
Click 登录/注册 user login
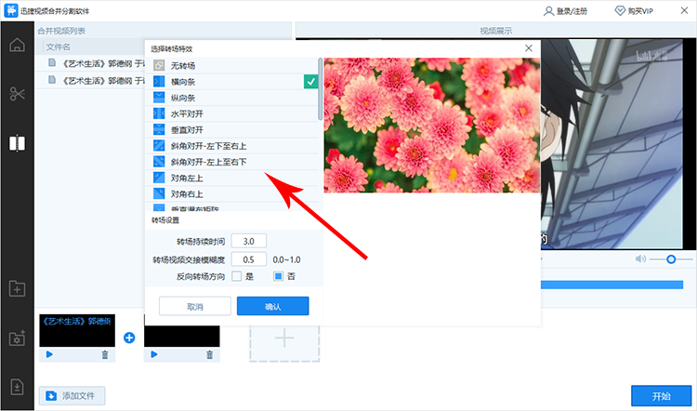click(565, 11)
